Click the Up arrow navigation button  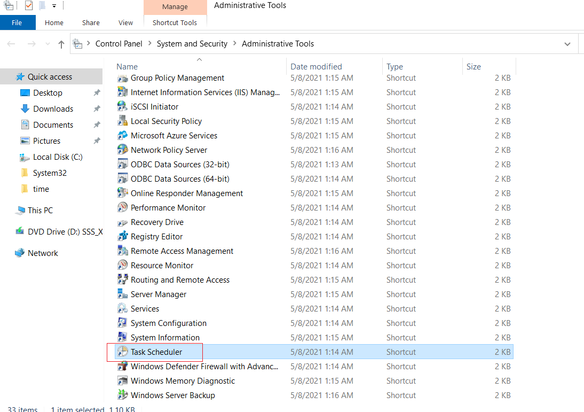(61, 44)
